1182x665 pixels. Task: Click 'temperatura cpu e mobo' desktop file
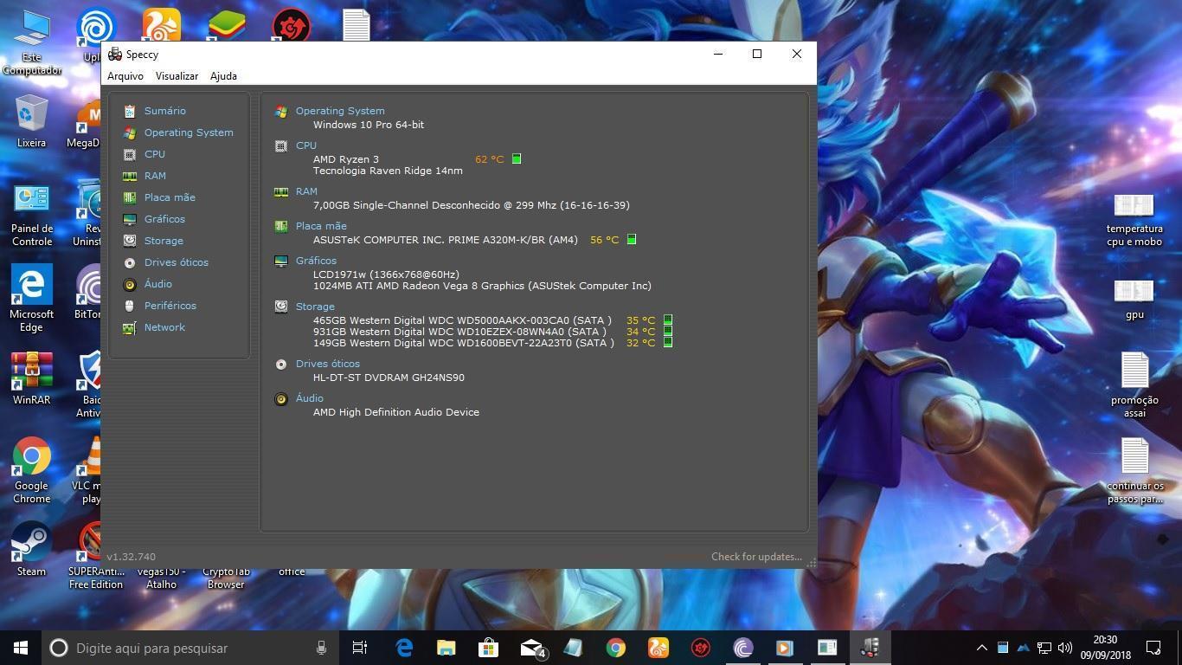point(1134,220)
